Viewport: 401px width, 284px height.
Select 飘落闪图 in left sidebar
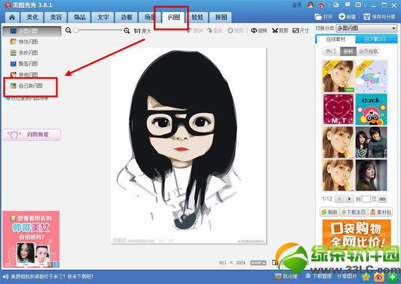pyautogui.click(x=24, y=63)
